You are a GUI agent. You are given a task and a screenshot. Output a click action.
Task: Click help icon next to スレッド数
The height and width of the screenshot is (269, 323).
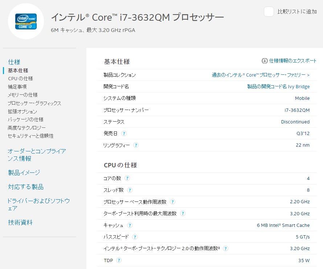pos(130,190)
